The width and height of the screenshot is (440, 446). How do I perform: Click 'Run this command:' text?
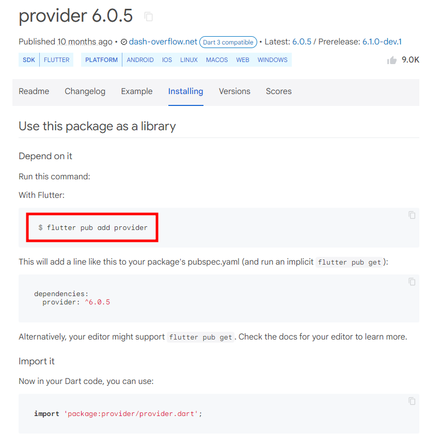coord(54,177)
